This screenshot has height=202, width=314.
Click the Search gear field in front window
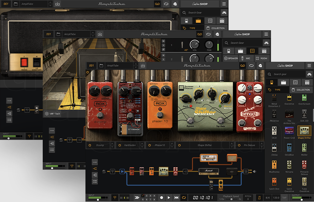(x=286, y=74)
